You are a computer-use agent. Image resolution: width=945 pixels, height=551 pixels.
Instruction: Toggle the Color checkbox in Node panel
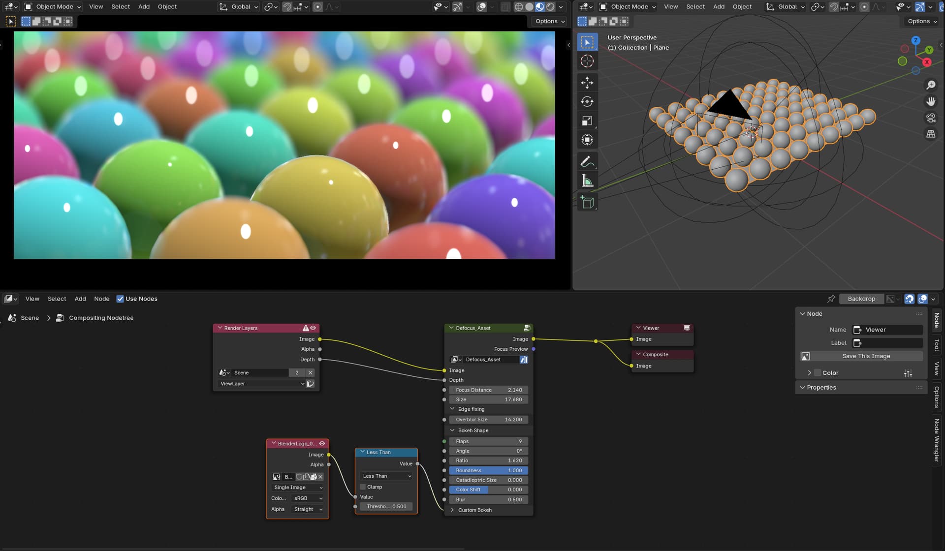click(818, 373)
